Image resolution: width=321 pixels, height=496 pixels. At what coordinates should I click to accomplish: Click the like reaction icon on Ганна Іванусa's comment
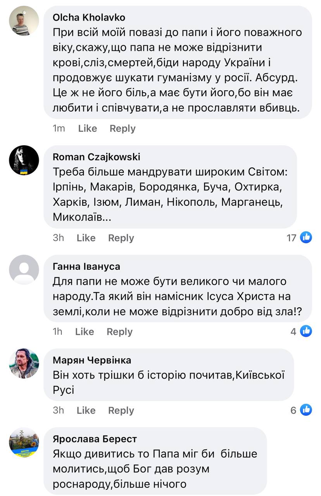[x=306, y=331]
